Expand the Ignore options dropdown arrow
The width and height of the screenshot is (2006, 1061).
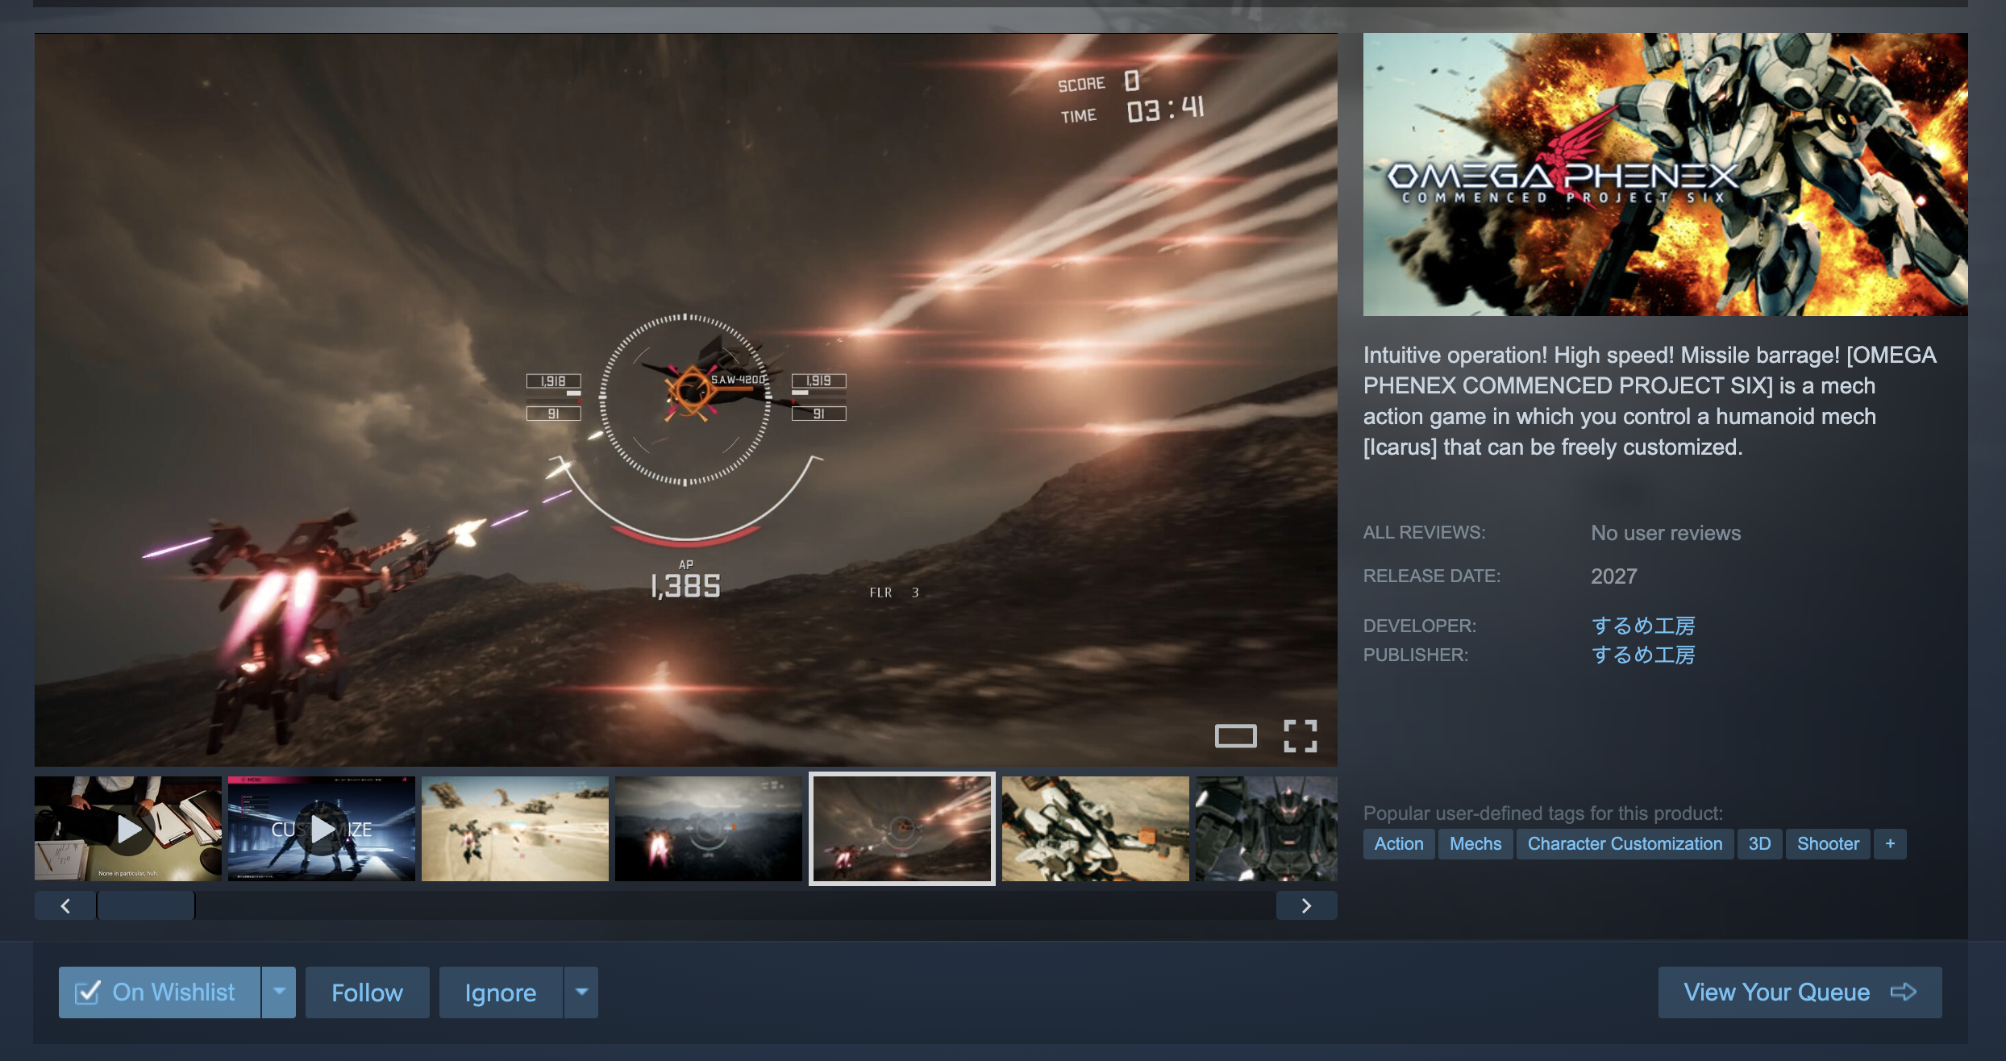pyautogui.click(x=581, y=992)
